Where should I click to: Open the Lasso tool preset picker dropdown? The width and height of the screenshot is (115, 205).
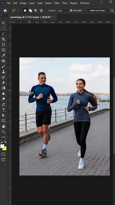point(18,11)
